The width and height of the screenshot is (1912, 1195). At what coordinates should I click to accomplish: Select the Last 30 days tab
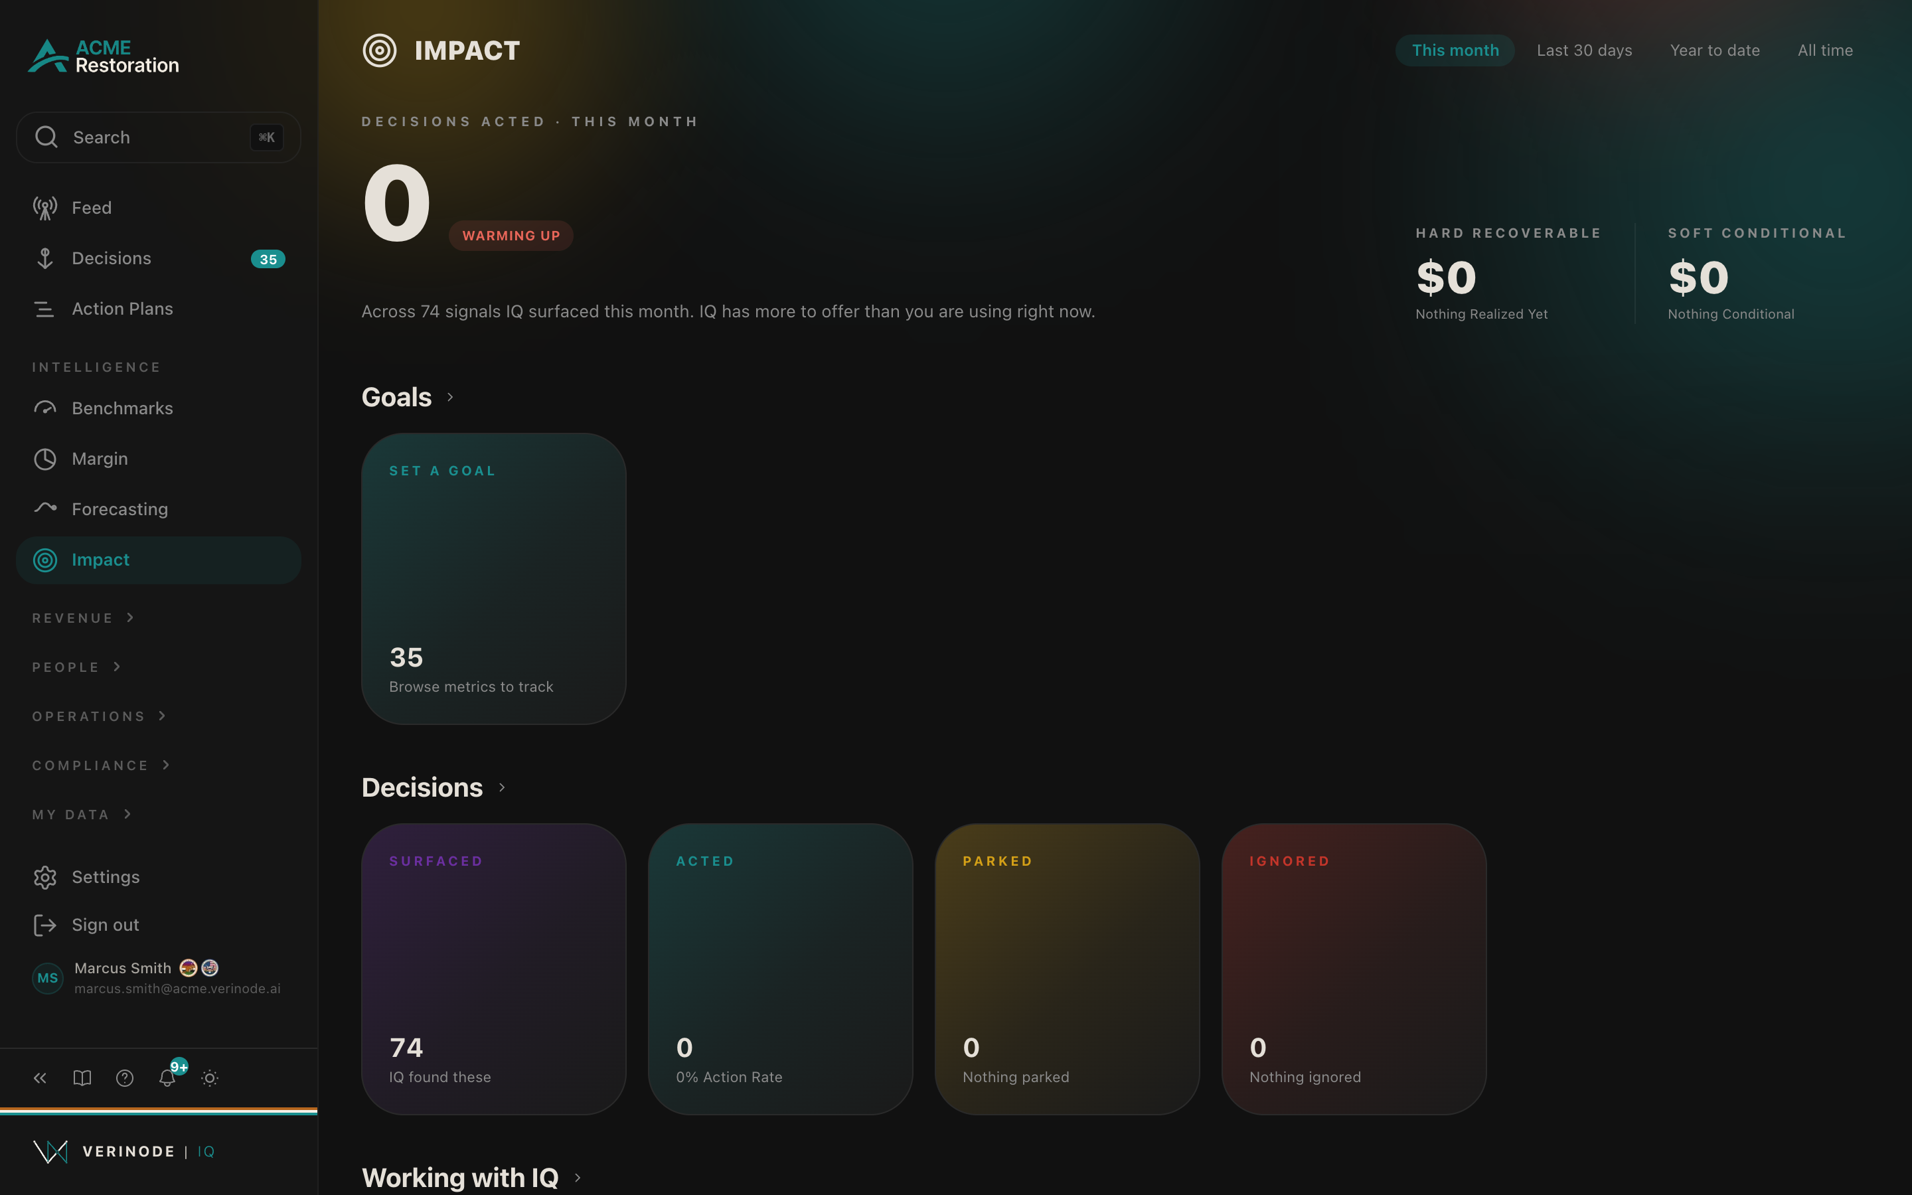(1584, 50)
